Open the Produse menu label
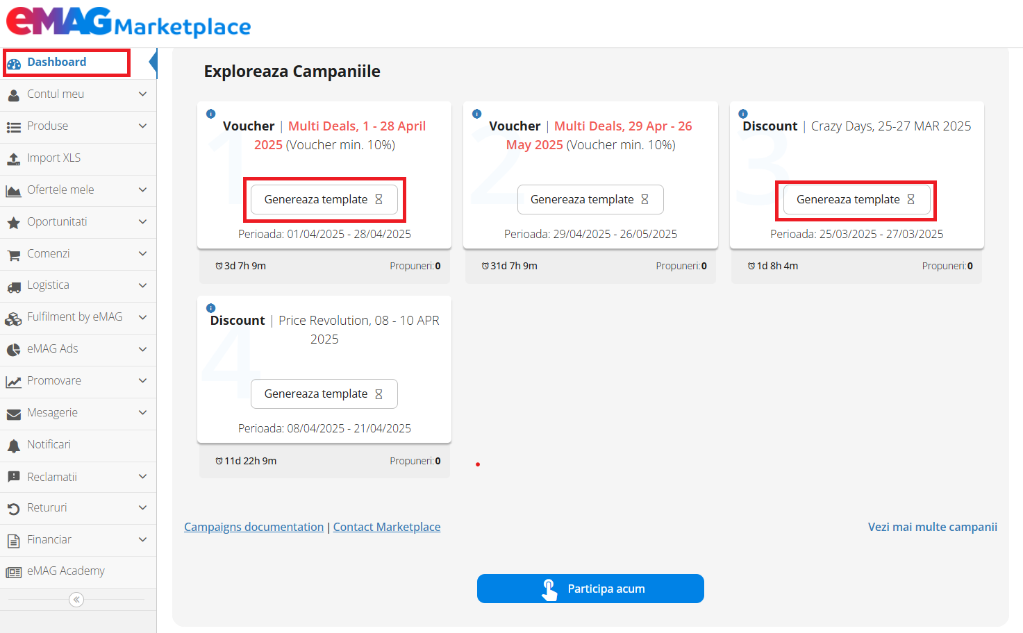 tap(47, 126)
